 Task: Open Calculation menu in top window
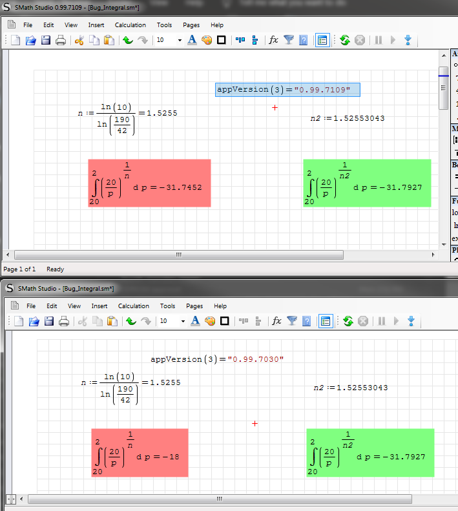point(130,25)
